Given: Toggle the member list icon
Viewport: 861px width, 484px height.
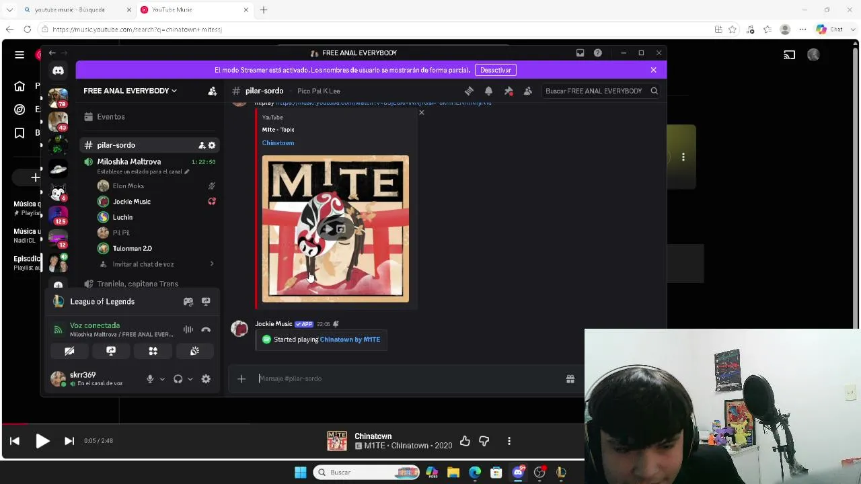Looking at the screenshot, I should [528, 91].
